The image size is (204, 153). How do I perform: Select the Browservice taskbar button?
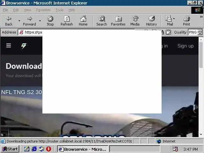pyautogui.click(x=83, y=149)
